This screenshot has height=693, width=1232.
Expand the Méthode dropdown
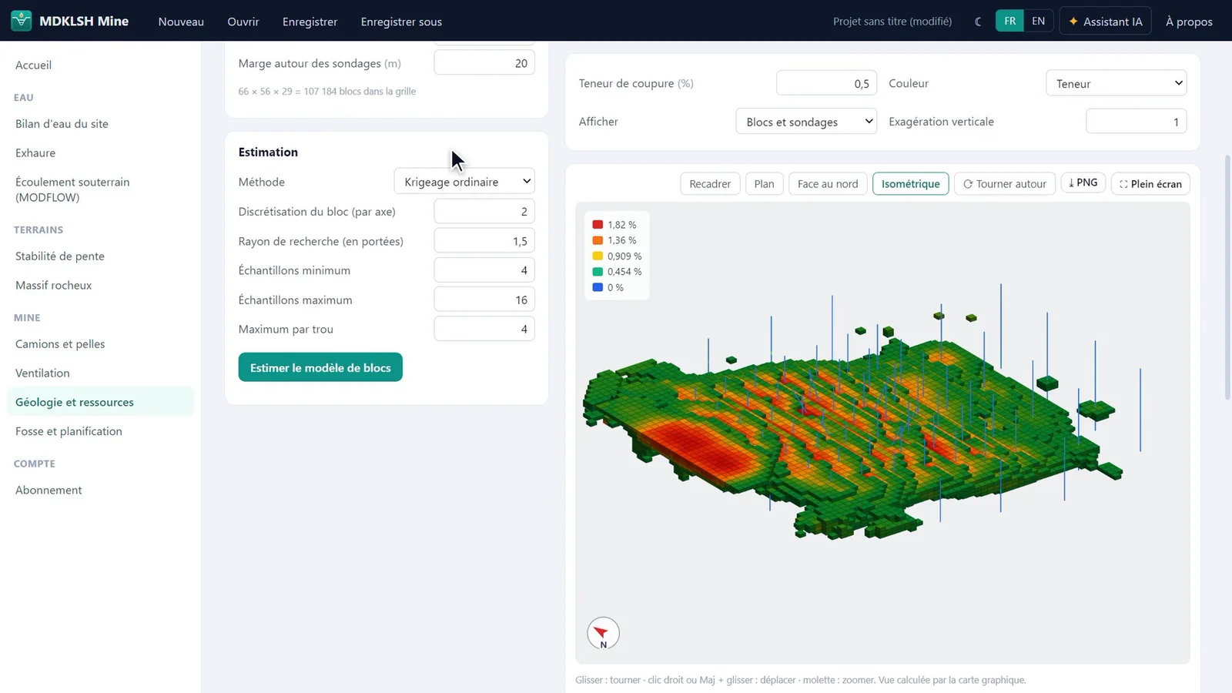coord(464,182)
